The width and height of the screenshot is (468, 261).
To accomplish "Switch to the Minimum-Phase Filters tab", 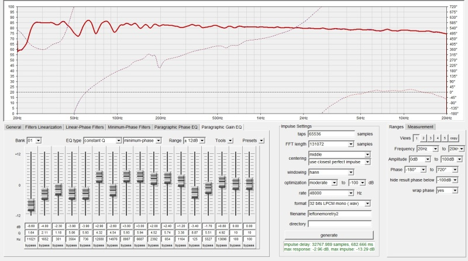I will (x=129, y=126).
